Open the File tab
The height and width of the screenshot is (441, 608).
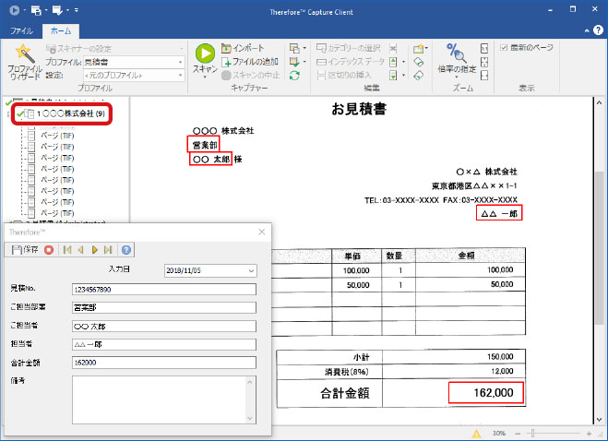tap(20, 31)
